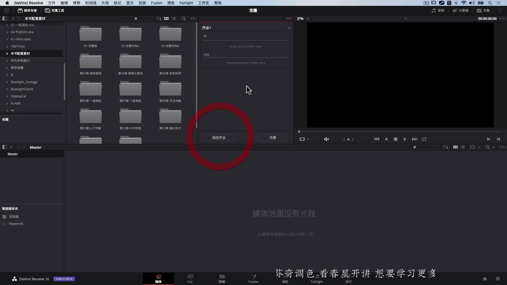Image resolution: width=507 pixels, height=285 pixels.
Task: Expand the 本书配套素材 tree item
Action: coord(7,53)
